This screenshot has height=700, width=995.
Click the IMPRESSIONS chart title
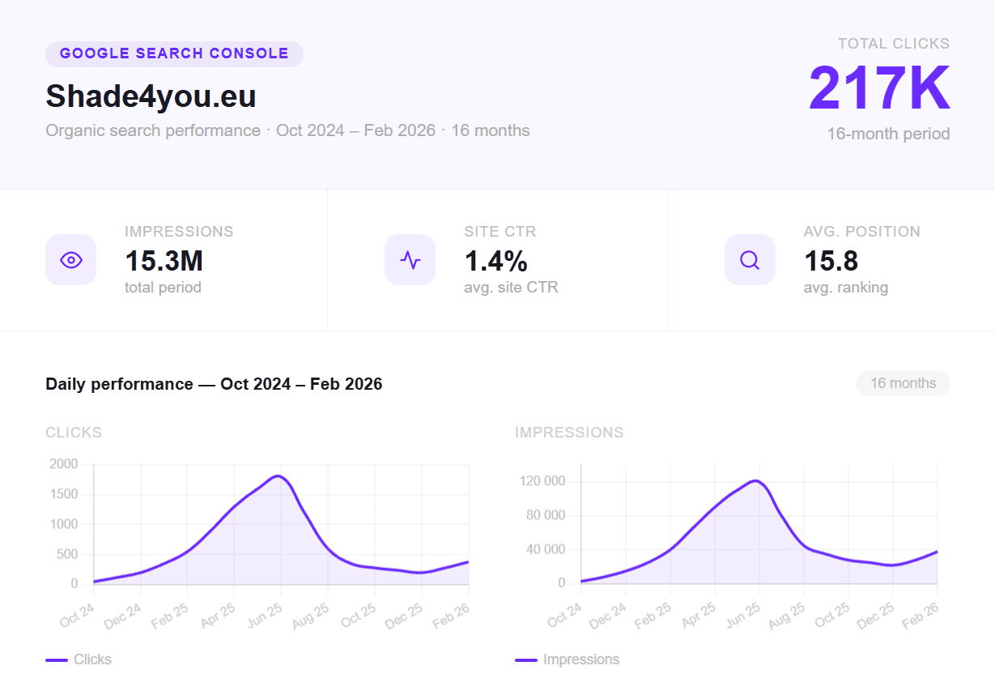[569, 433]
